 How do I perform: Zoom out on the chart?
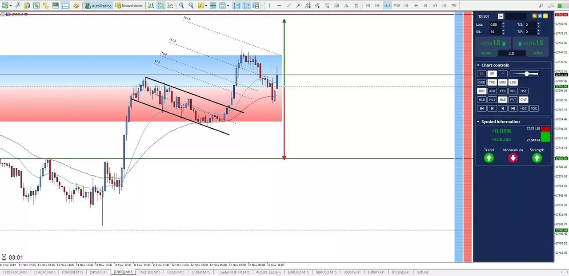[x=191, y=6]
